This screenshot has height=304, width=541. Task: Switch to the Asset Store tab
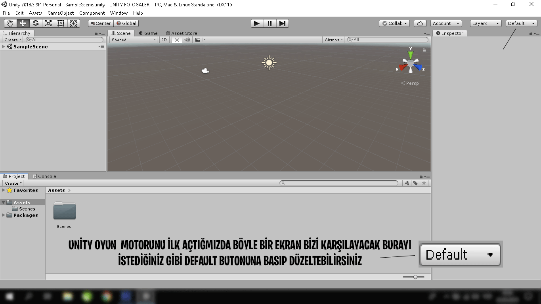pyautogui.click(x=182, y=33)
